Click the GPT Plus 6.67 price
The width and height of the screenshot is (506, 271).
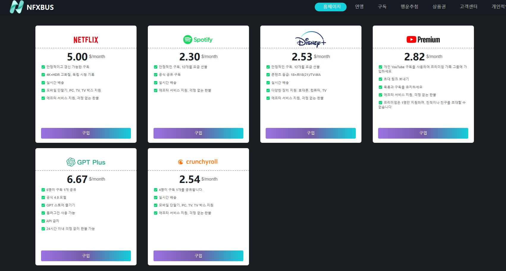pos(77,179)
